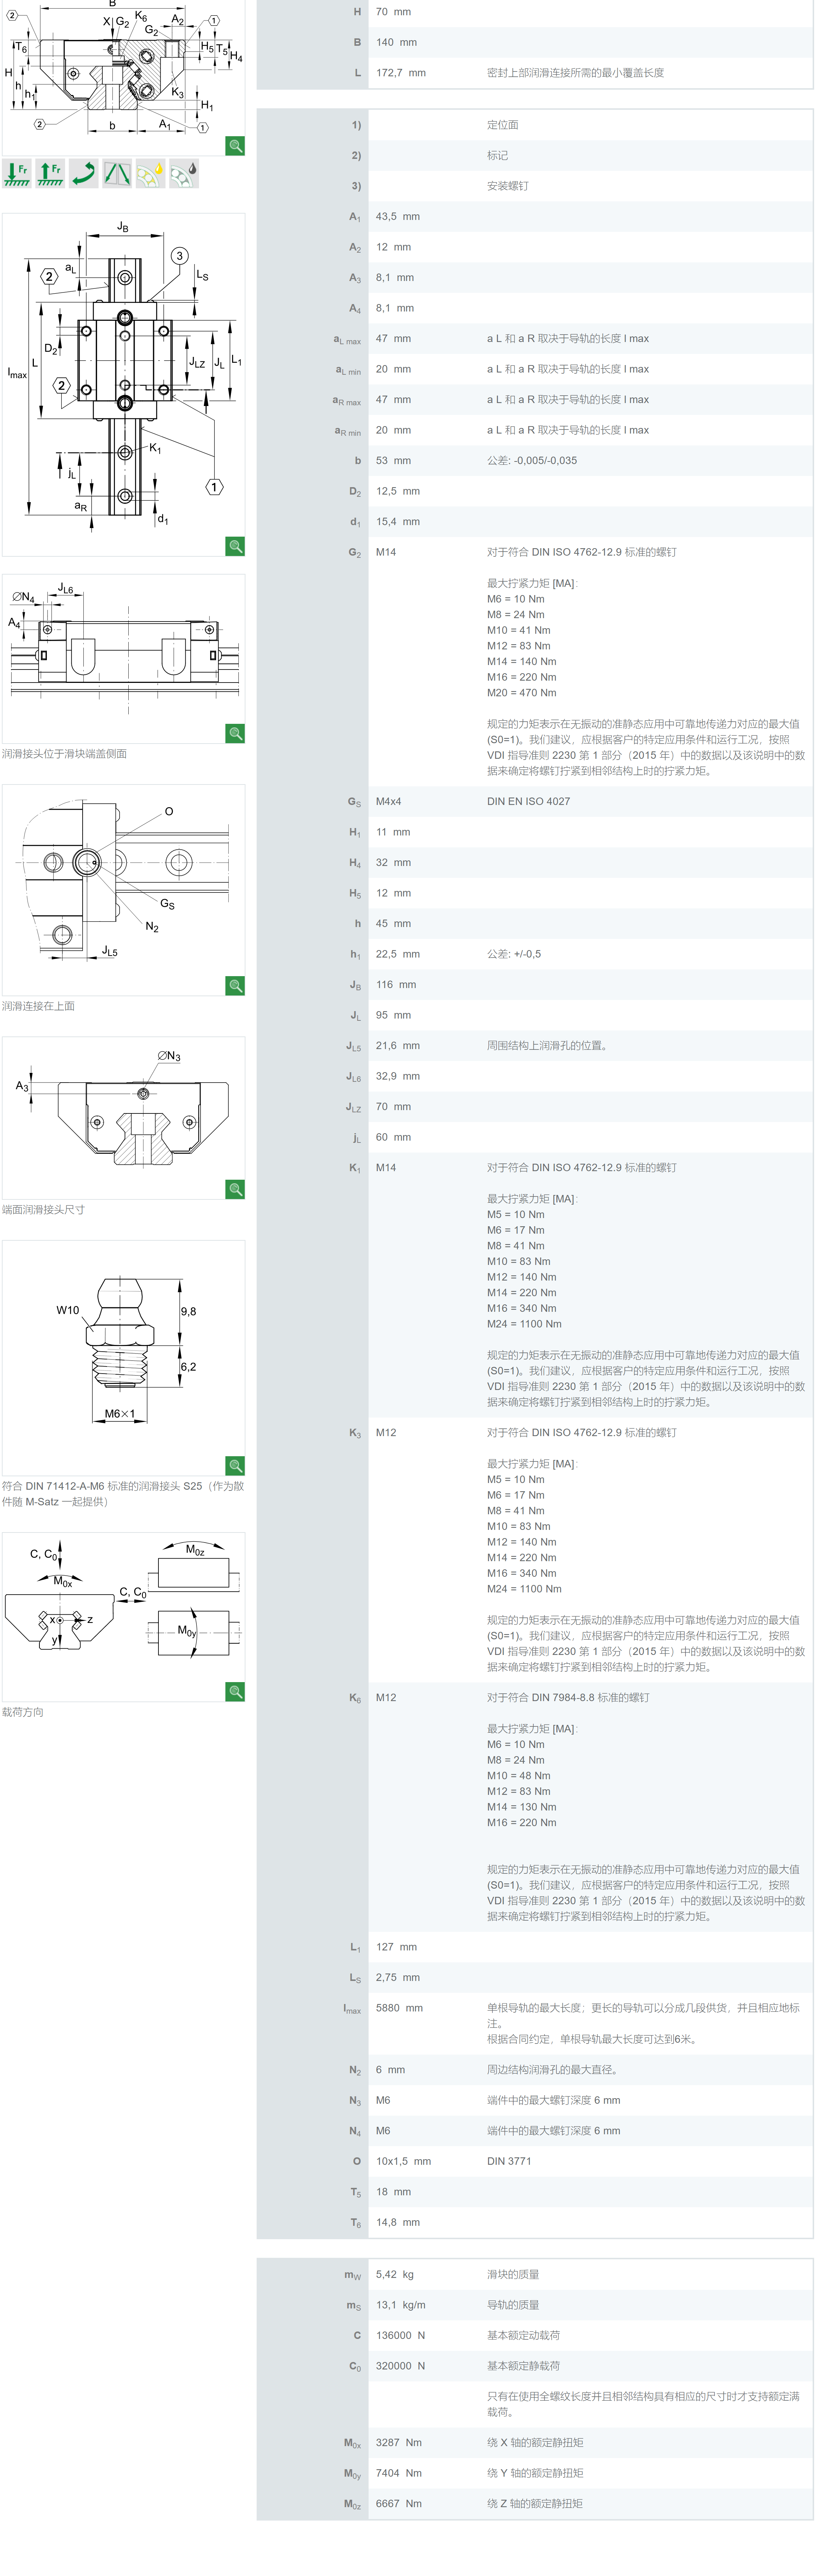Click the downward radial load Fr icon
This screenshot has height=2576, width=816.
click(17, 173)
